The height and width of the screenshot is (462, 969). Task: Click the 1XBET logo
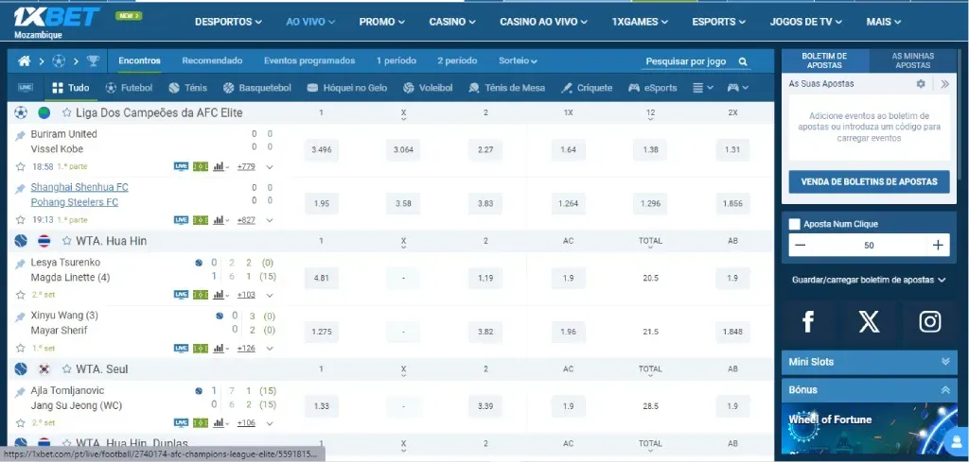pos(56,17)
